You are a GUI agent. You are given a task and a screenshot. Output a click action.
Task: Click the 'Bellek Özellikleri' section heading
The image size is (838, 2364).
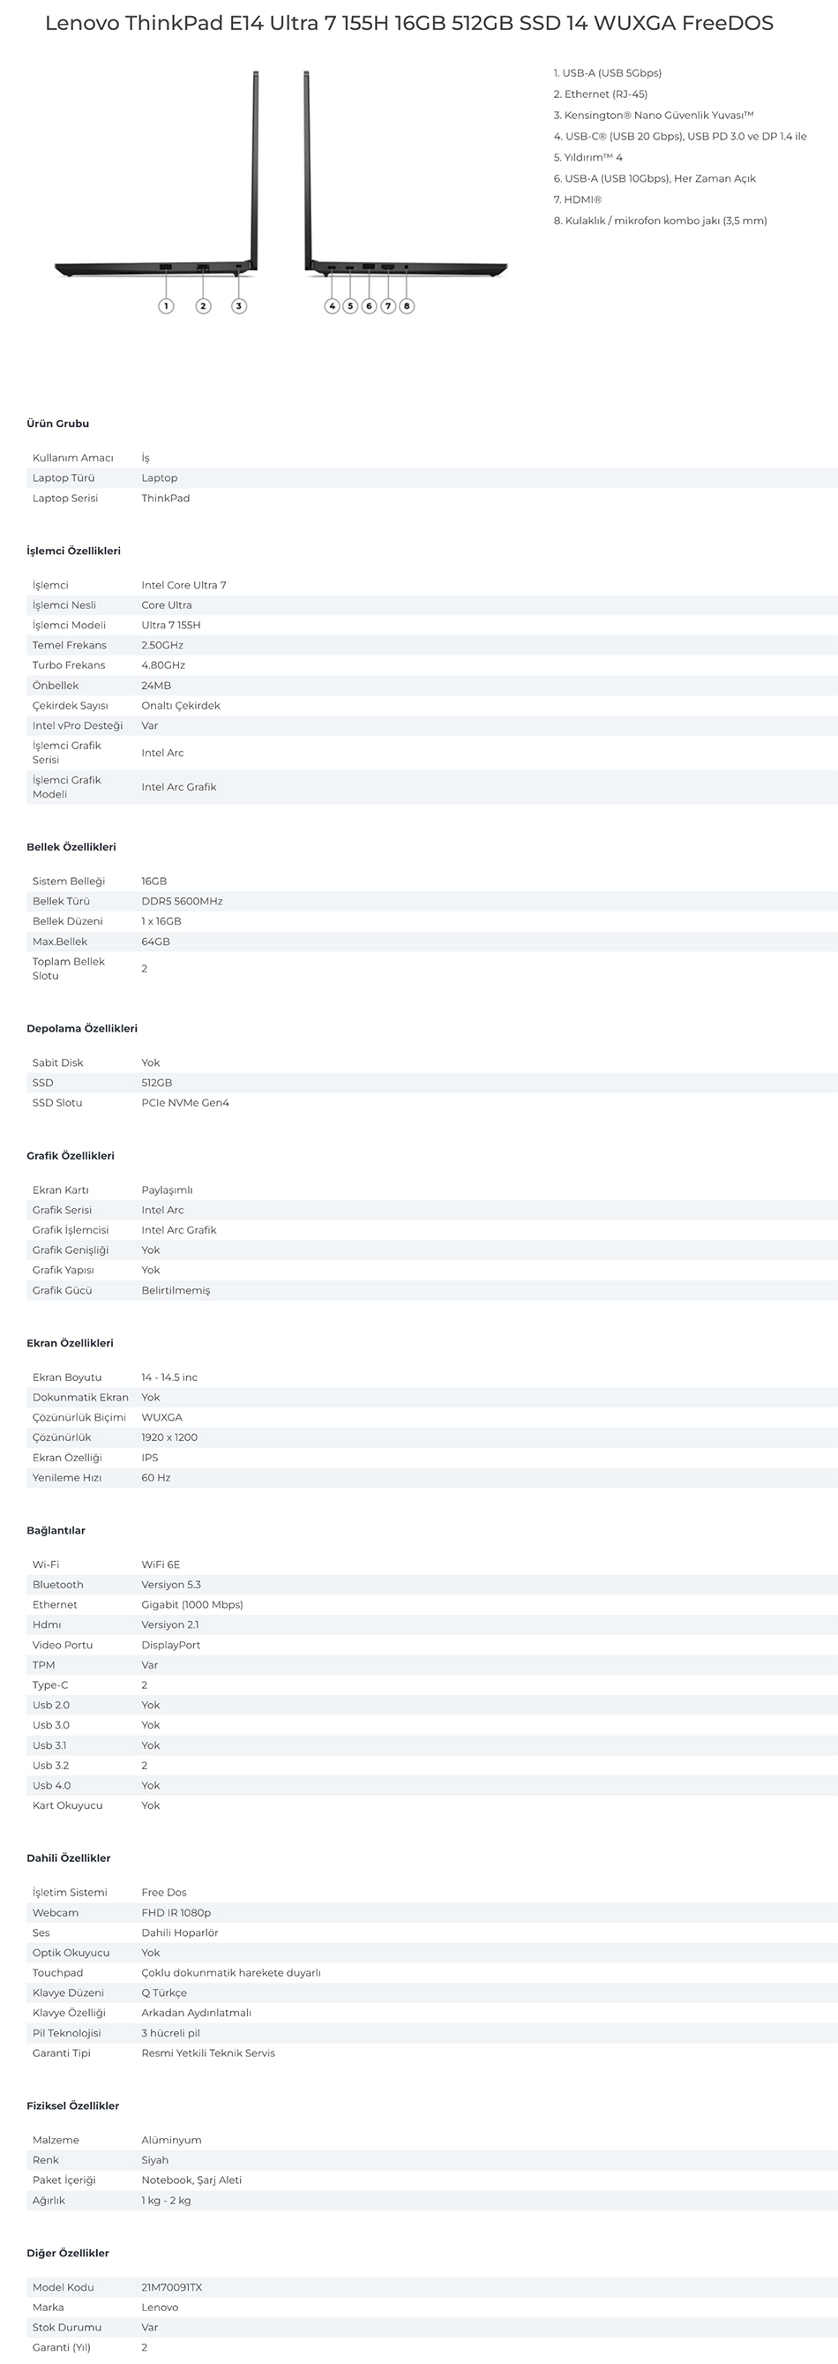pyautogui.click(x=71, y=847)
